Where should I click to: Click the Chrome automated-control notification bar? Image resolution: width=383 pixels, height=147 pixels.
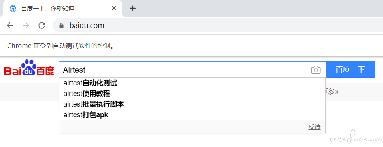coord(191,46)
